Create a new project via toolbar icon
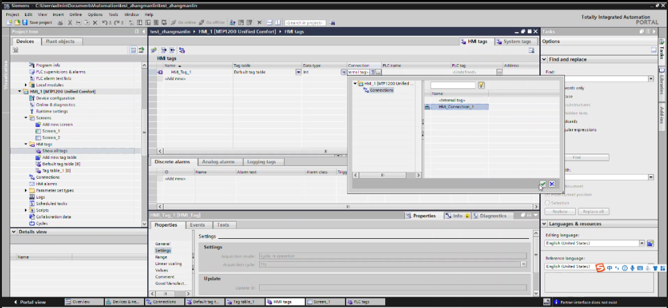 click(x=10, y=22)
